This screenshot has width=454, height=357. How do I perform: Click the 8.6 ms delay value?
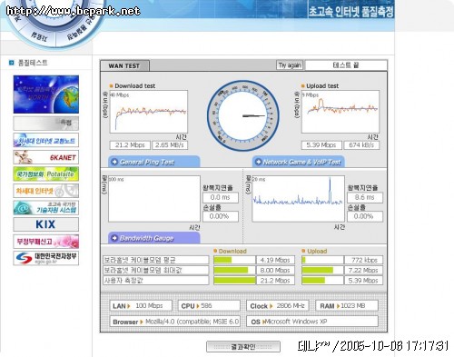click(x=365, y=197)
